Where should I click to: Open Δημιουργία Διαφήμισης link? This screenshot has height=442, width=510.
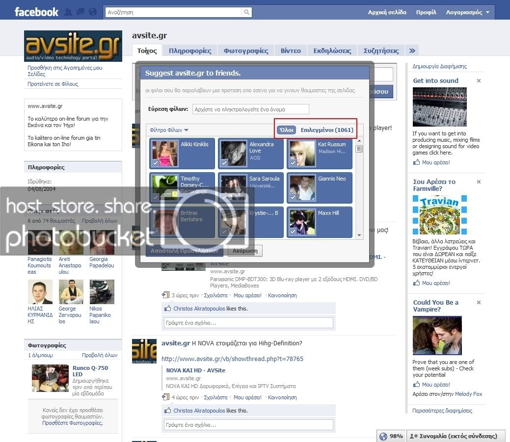pos(439,66)
